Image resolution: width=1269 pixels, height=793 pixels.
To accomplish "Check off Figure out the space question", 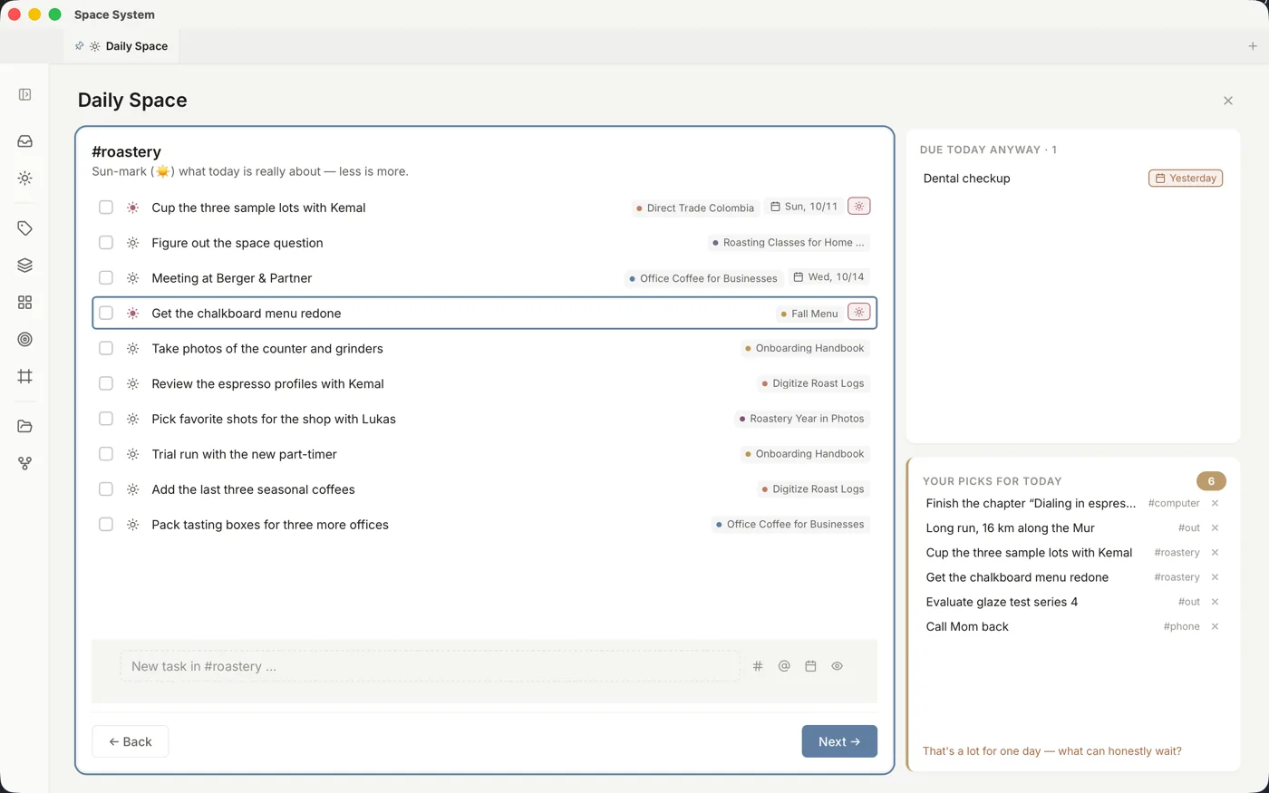I will click(106, 243).
